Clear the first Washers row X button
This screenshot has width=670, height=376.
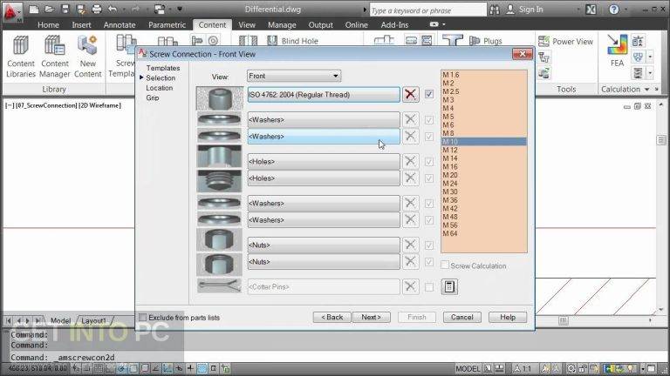tap(410, 119)
